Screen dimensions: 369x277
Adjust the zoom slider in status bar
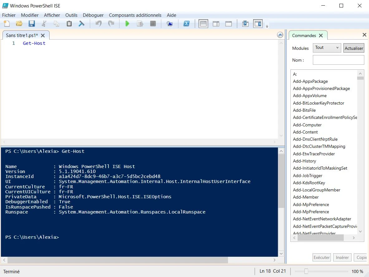[x=306, y=271]
